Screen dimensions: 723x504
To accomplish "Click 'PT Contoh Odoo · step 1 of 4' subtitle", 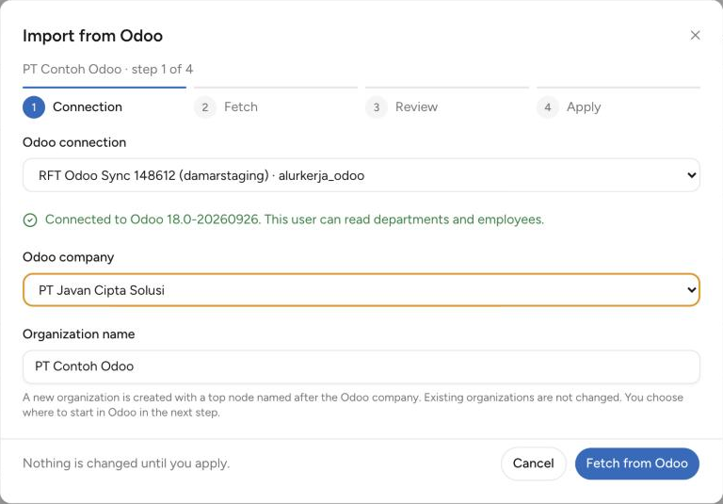I will (x=108, y=69).
